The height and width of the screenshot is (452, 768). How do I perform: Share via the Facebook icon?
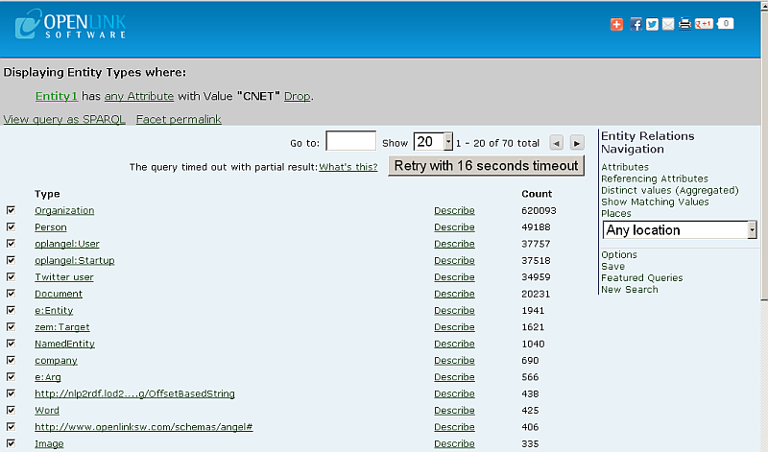[636, 24]
